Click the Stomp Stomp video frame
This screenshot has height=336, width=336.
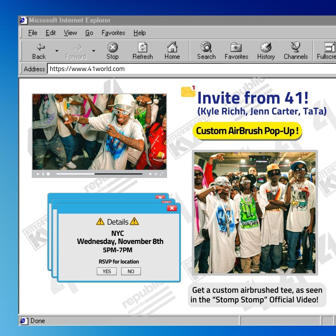pyautogui.click(x=99, y=132)
